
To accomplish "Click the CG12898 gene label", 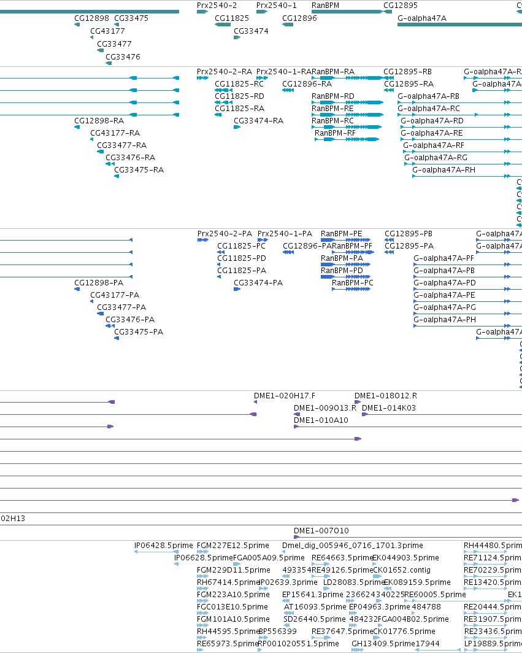I will coord(91,18).
